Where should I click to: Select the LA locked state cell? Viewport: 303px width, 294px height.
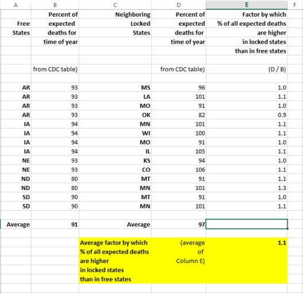[x=115, y=96]
